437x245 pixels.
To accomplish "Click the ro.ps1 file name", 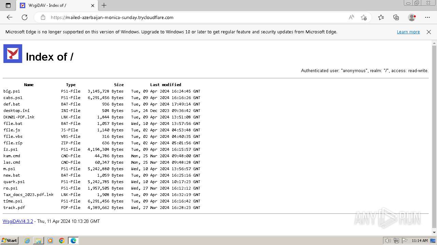I will [11, 188].
